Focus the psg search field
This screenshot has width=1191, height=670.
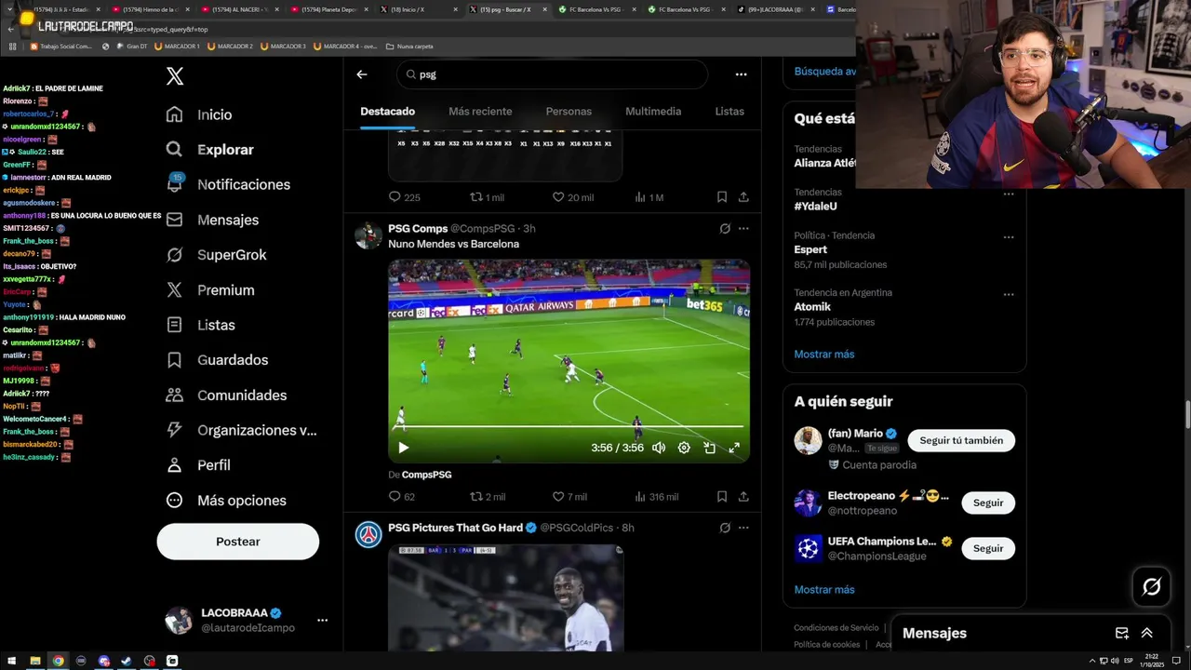tap(552, 74)
